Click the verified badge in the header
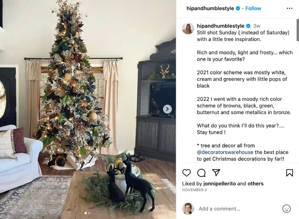The width and height of the screenshot is (299, 219). click(x=238, y=8)
